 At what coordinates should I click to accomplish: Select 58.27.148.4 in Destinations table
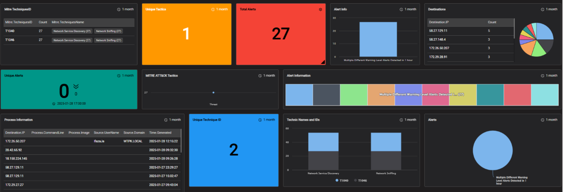[x=437, y=39]
